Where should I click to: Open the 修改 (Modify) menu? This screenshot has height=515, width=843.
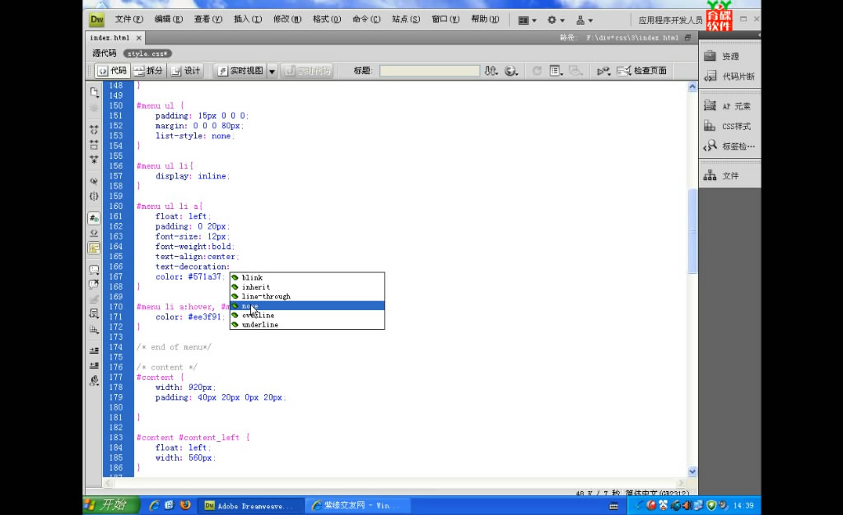[287, 19]
